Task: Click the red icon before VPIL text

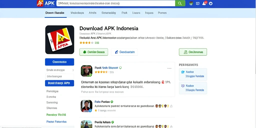Action: [163, 82]
